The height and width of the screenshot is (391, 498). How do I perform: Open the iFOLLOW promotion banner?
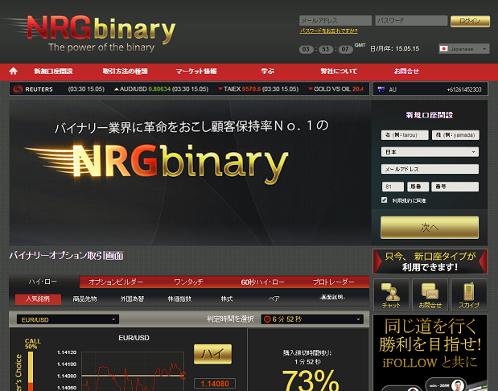[x=430, y=352]
